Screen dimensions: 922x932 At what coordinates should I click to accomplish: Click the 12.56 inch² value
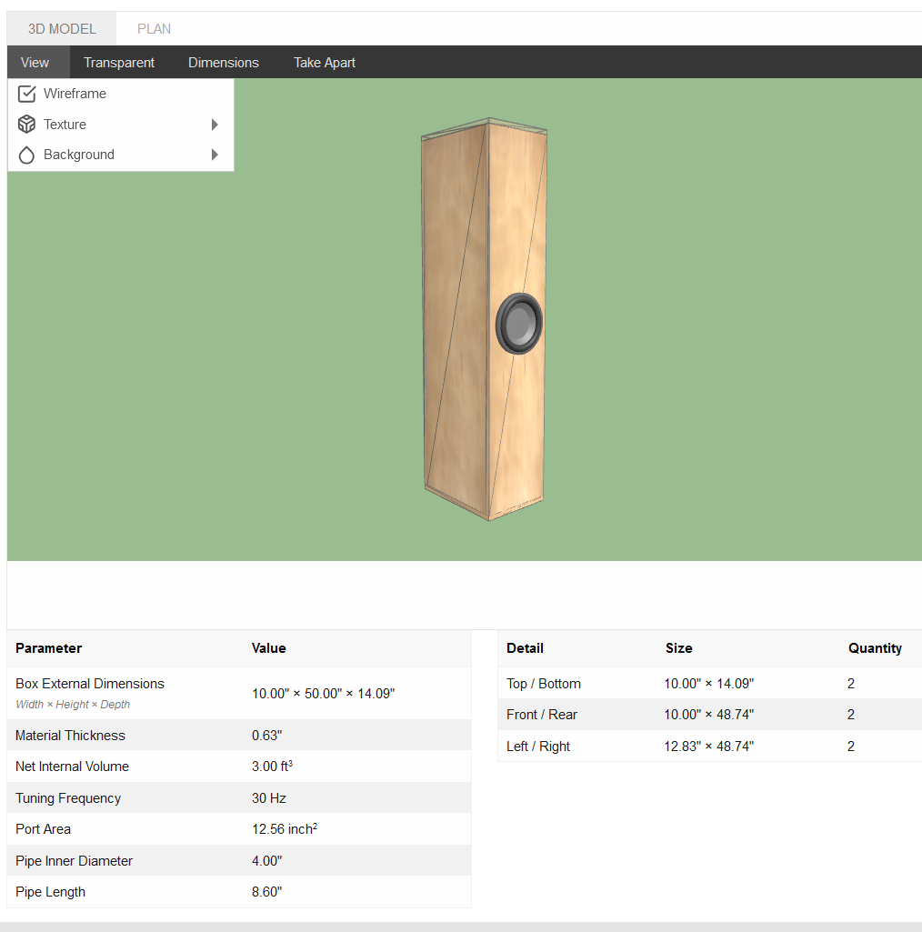[x=285, y=829]
